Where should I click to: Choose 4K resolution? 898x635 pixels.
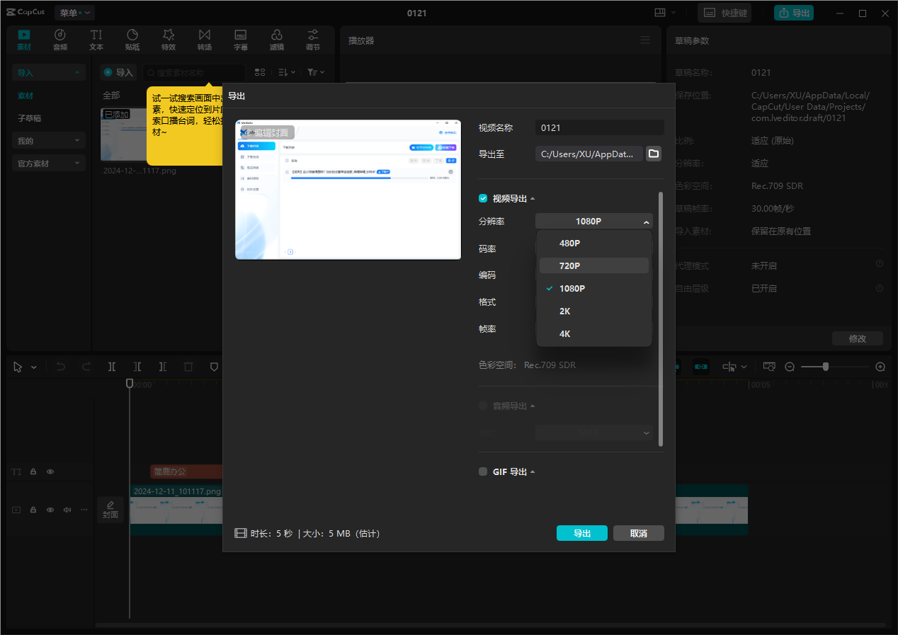594,333
